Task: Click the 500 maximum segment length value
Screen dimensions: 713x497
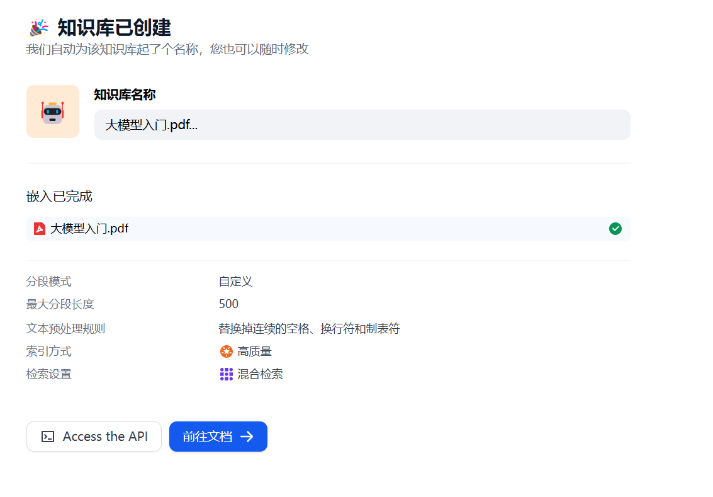Action: pyautogui.click(x=228, y=304)
